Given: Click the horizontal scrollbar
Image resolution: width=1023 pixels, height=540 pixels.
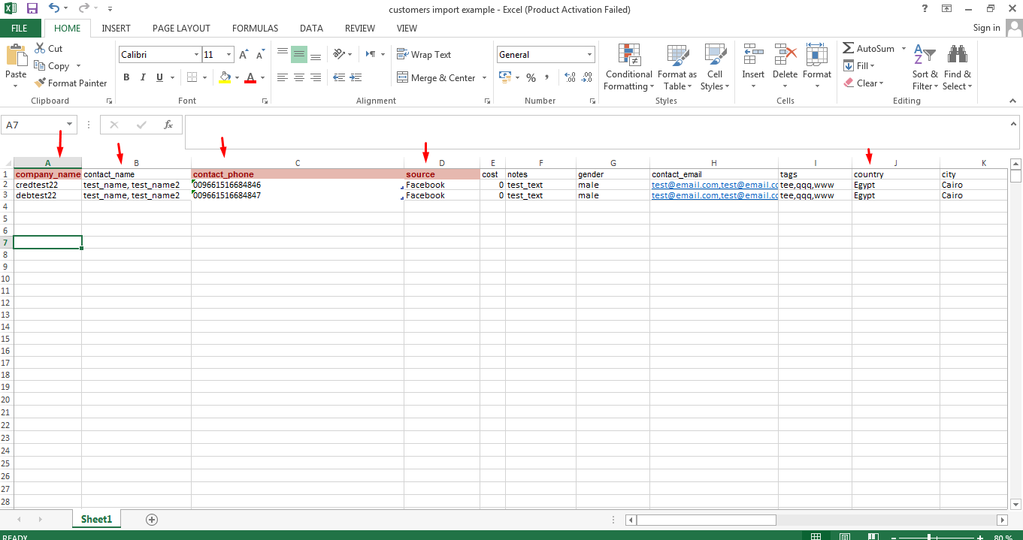Looking at the screenshot, I should tap(707, 520).
